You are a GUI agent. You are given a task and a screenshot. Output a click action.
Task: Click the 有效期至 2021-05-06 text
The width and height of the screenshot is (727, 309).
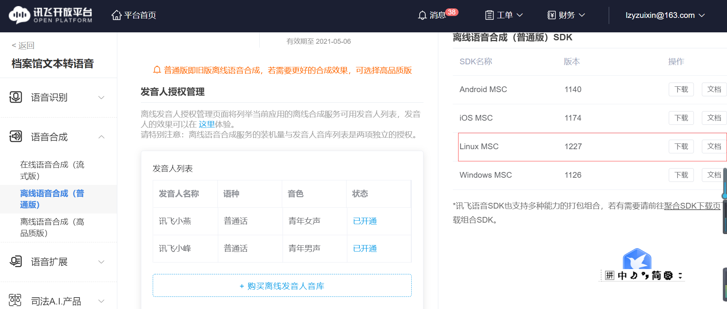pos(318,41)
